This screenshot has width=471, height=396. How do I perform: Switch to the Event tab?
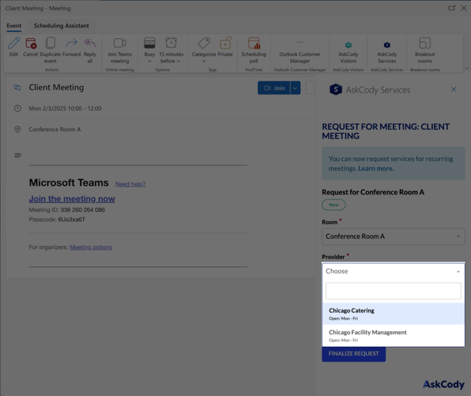[x=14, y=26]
